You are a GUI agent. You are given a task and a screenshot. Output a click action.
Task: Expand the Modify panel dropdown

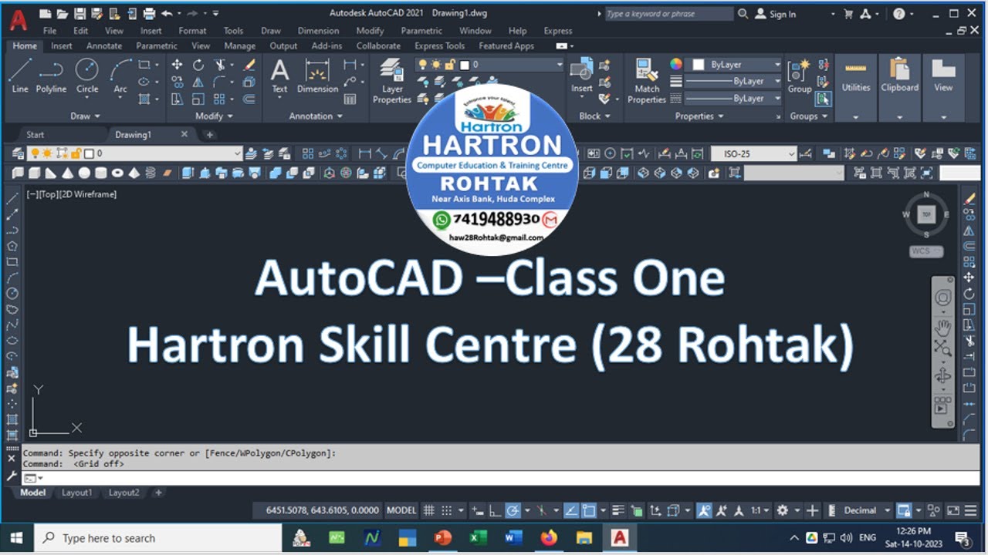pyautogui.click(x=214, y=116)
